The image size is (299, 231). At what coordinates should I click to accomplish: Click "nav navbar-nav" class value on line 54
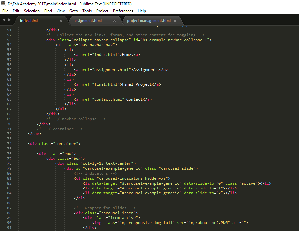(x=97, y=45)
